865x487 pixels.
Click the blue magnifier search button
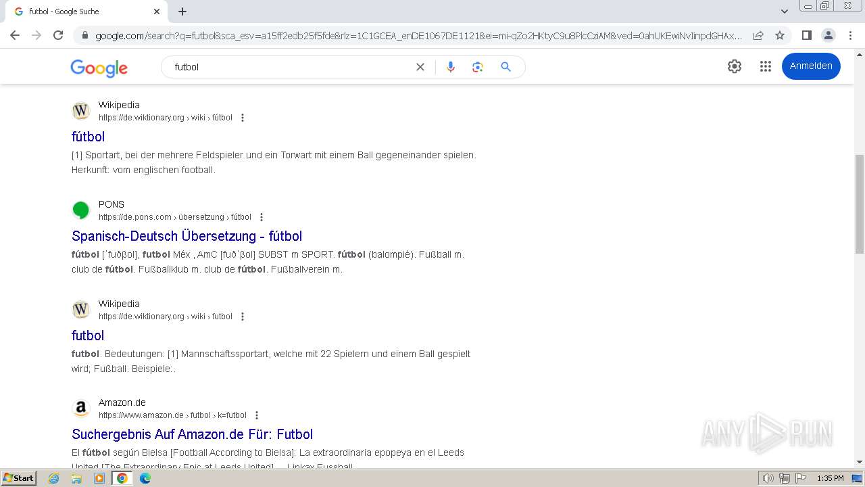(x=505, y=67)
